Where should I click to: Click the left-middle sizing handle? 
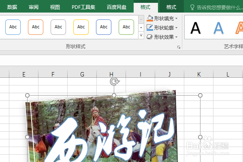(27, 137)
